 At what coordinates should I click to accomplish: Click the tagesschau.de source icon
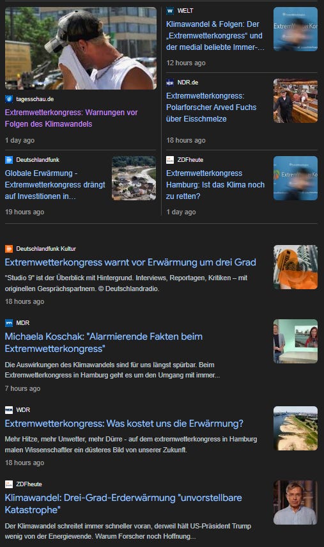[x=9, y=99]
